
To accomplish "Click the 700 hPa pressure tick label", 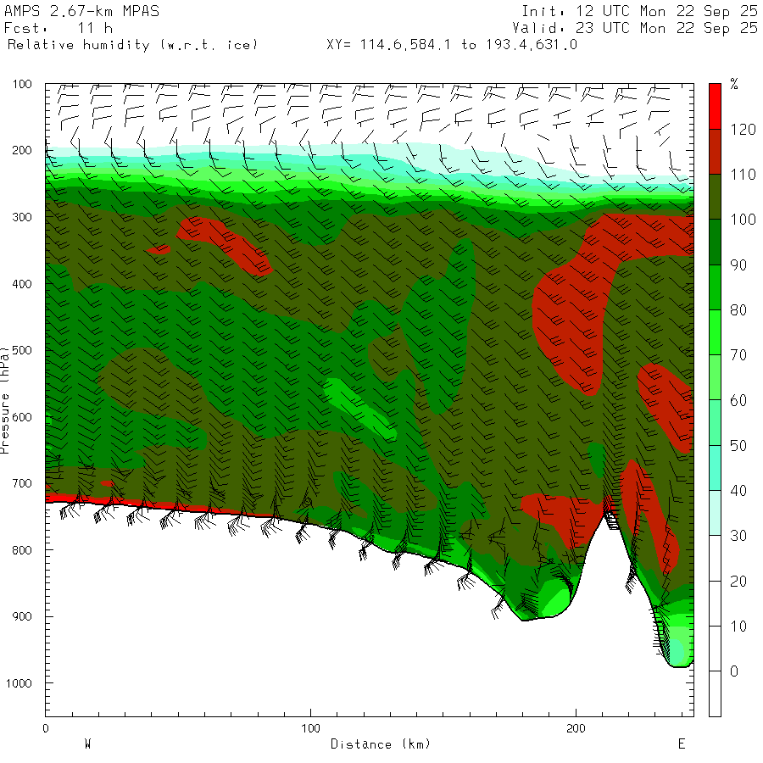I will click(22, 484).
